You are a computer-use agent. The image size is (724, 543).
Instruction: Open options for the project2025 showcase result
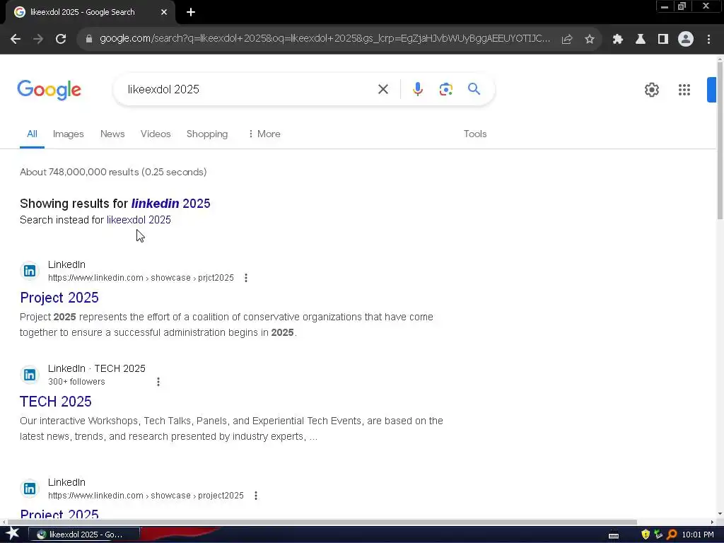point(256,496)
